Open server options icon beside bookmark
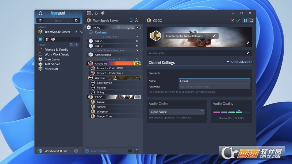This screenshot has height=164, width=292. (x=137, y=20)
